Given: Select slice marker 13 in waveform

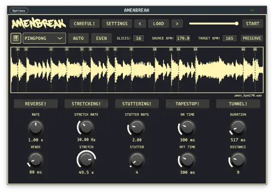Looking at the screenshot, I should [195, 49].
